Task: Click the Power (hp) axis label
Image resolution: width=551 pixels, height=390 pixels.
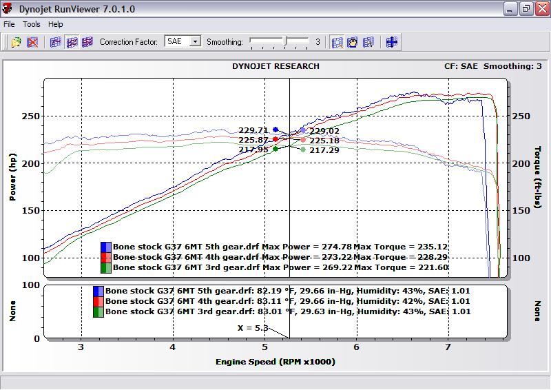Action: click(x=12, y=177)
